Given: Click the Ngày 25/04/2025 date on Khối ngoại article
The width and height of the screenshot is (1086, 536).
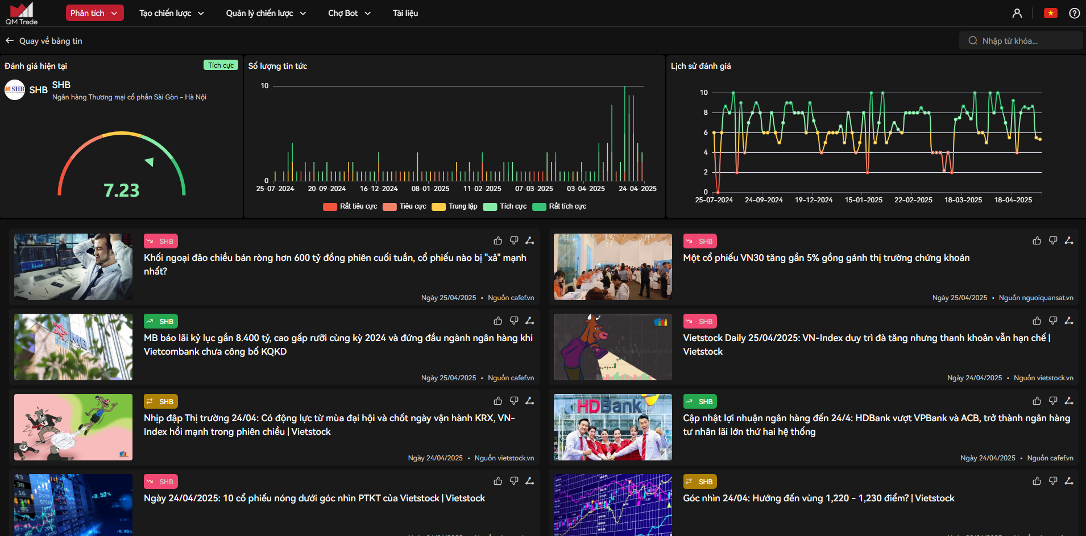Looking at the screenshot, I should (x=449, y=298).
